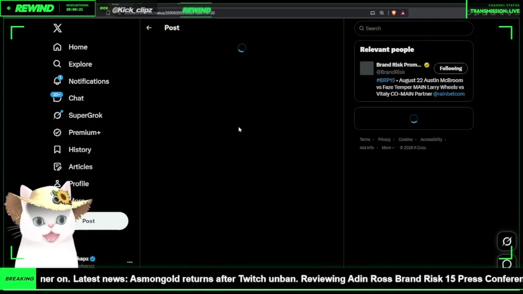Viewport: 523px width, 294px height.
Task: Launch the SuperGrok sidebar icon
Action: click(57, 115)
